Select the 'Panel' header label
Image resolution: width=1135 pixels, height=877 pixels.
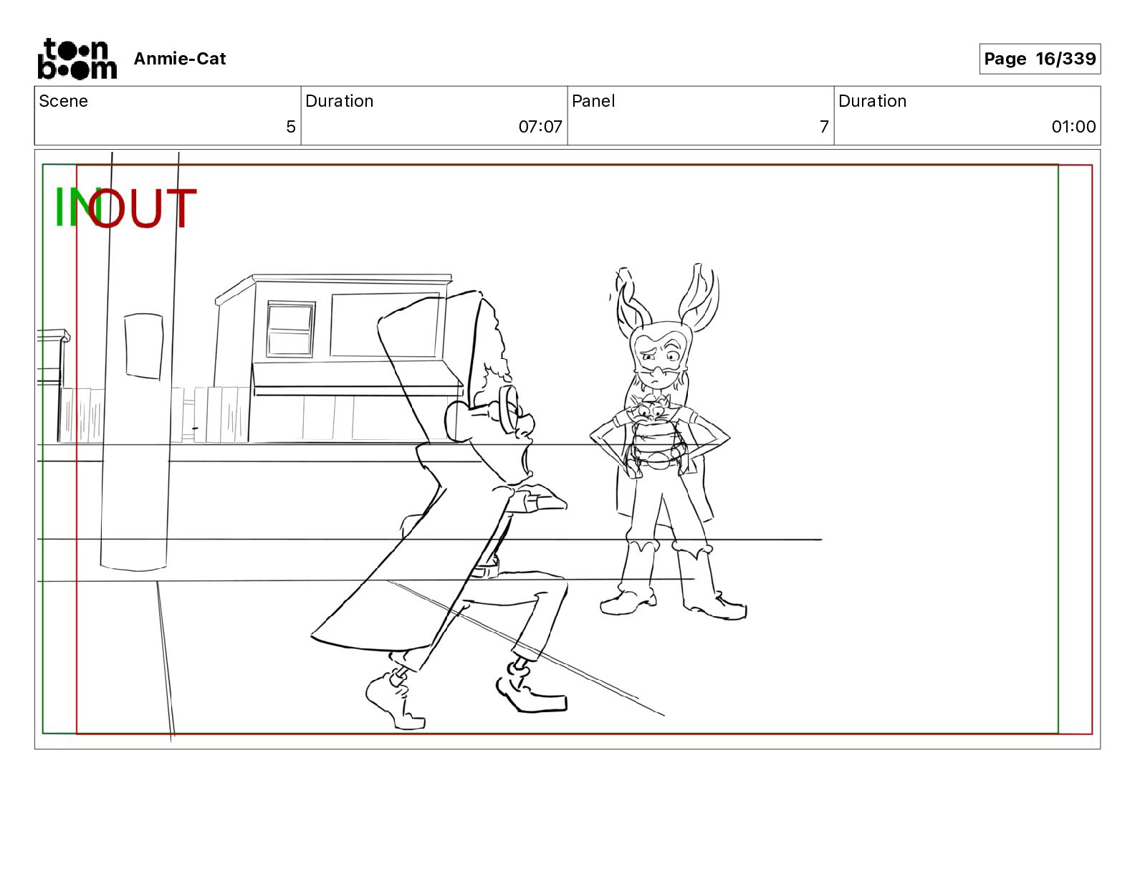593,101
